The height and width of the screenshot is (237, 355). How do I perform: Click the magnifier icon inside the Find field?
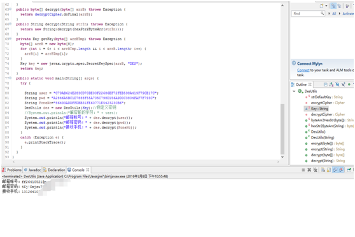[x=322, y=13]
